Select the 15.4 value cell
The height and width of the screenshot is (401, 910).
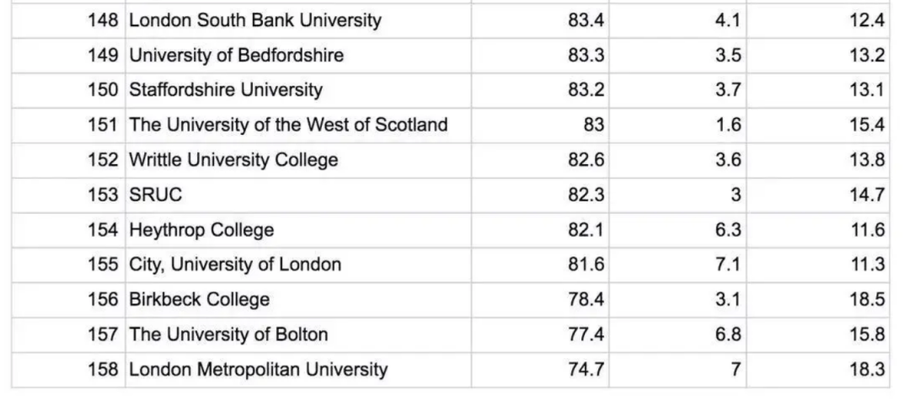pos(817,125)
